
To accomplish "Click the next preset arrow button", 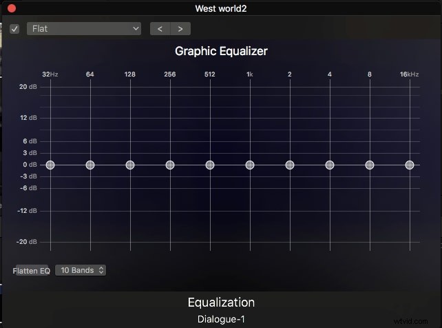I will [x=180, y=29].
